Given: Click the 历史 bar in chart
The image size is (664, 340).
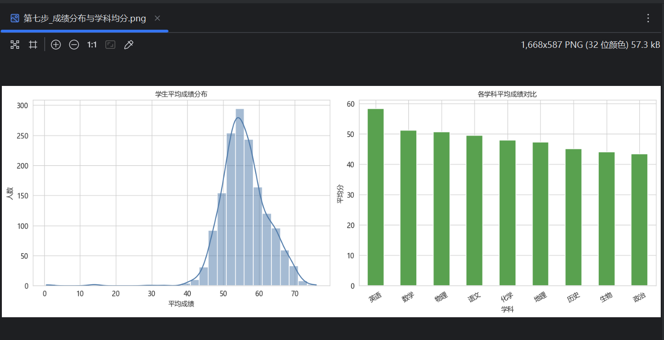Looking at the screenshot, I should 574,217.
